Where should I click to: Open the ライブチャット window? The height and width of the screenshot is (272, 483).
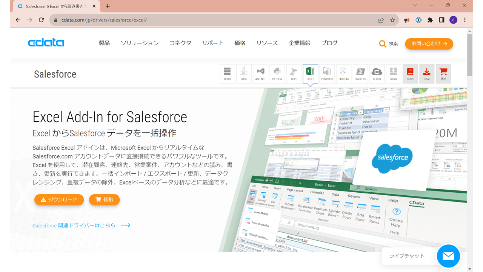pos(406,256)
